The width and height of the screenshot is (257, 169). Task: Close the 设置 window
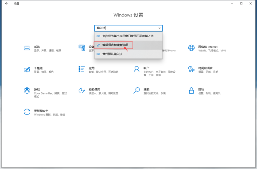(x=251, y=4)
